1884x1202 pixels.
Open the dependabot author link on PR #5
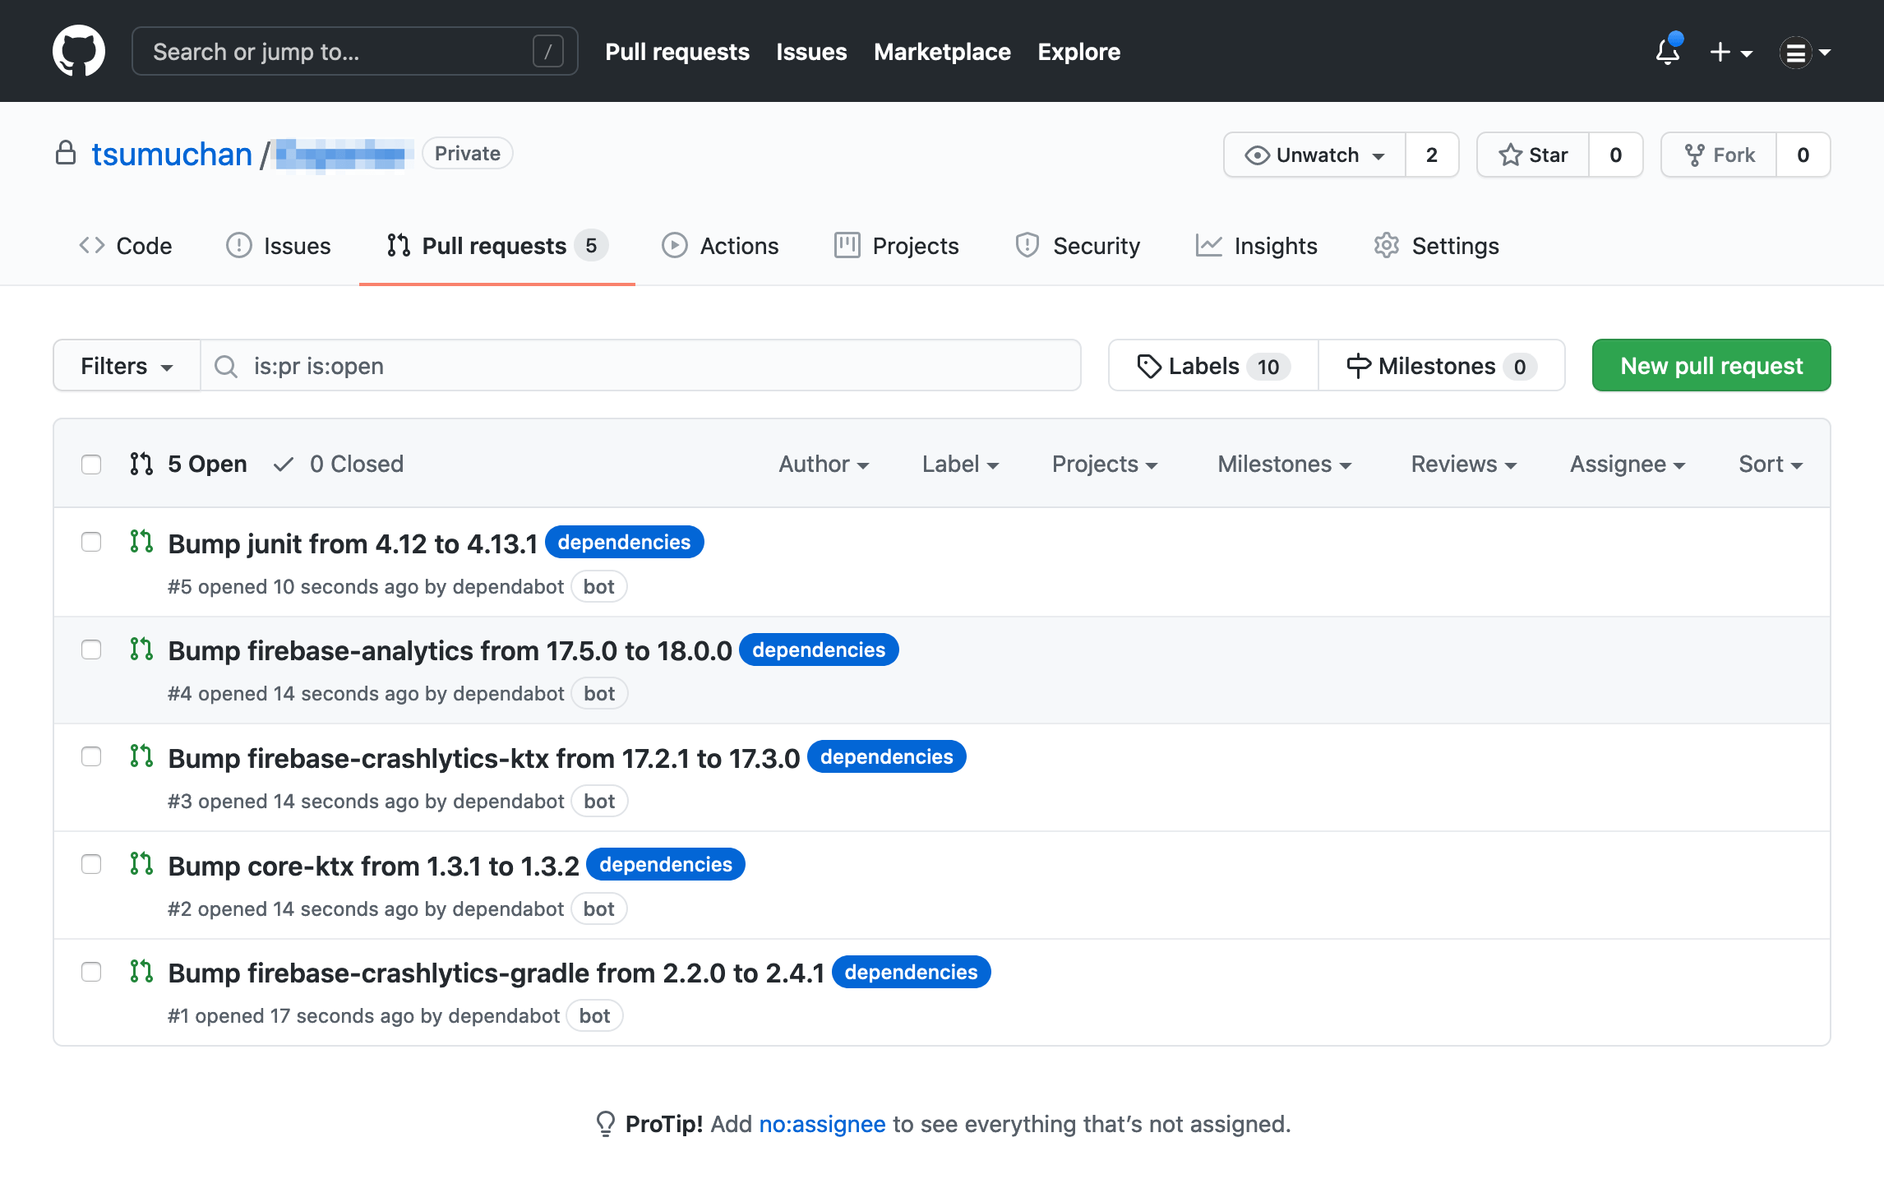point(508,586)
